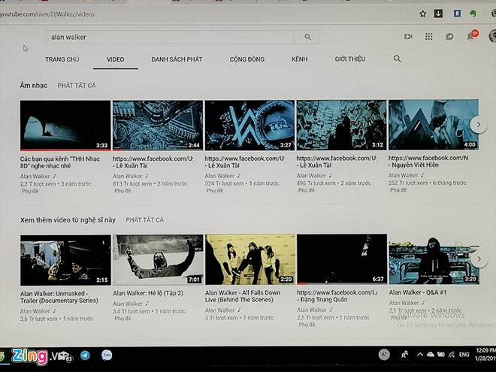Open the taskbar clock showing 12:09 PM
Viewport: 496px width, 372px height.
[485, 354]
